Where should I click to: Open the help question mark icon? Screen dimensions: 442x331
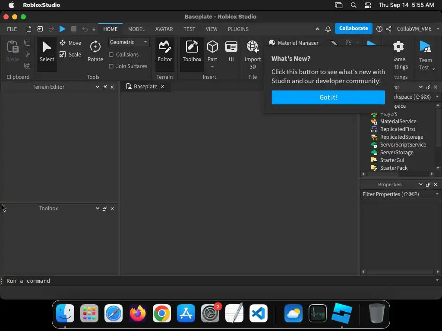point(379,29)
